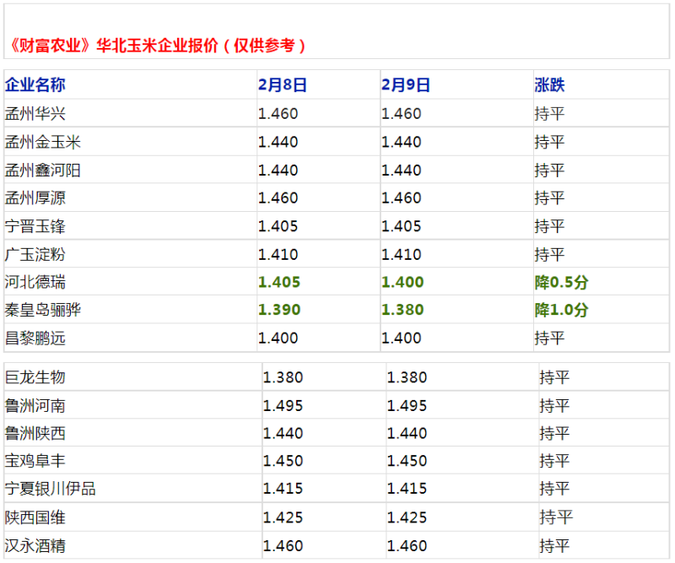Click 宁晋玉锋's 2月8日 price 1.405

[x=278, y=226]
